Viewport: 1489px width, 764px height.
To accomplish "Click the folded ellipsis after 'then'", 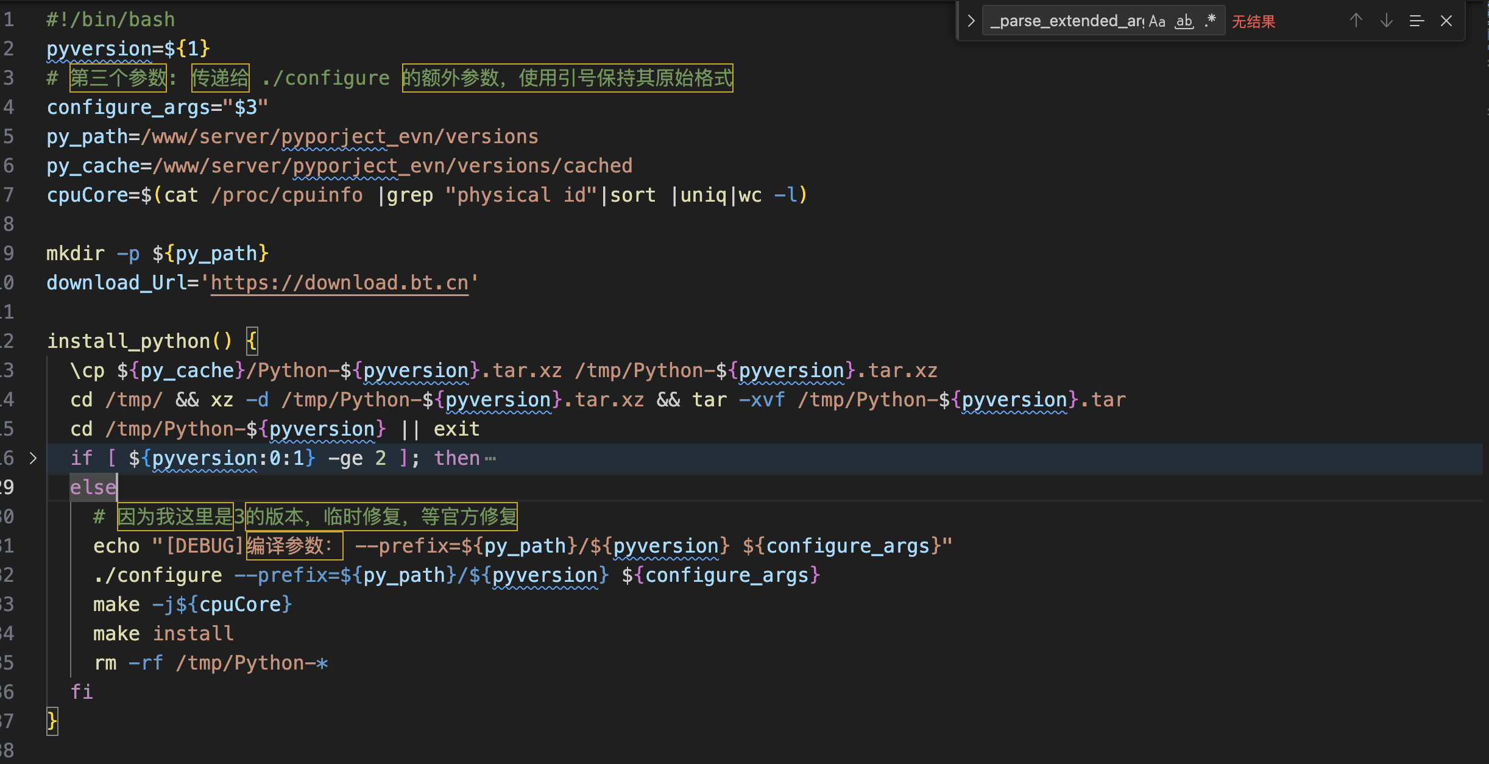I will coord(490,459).
